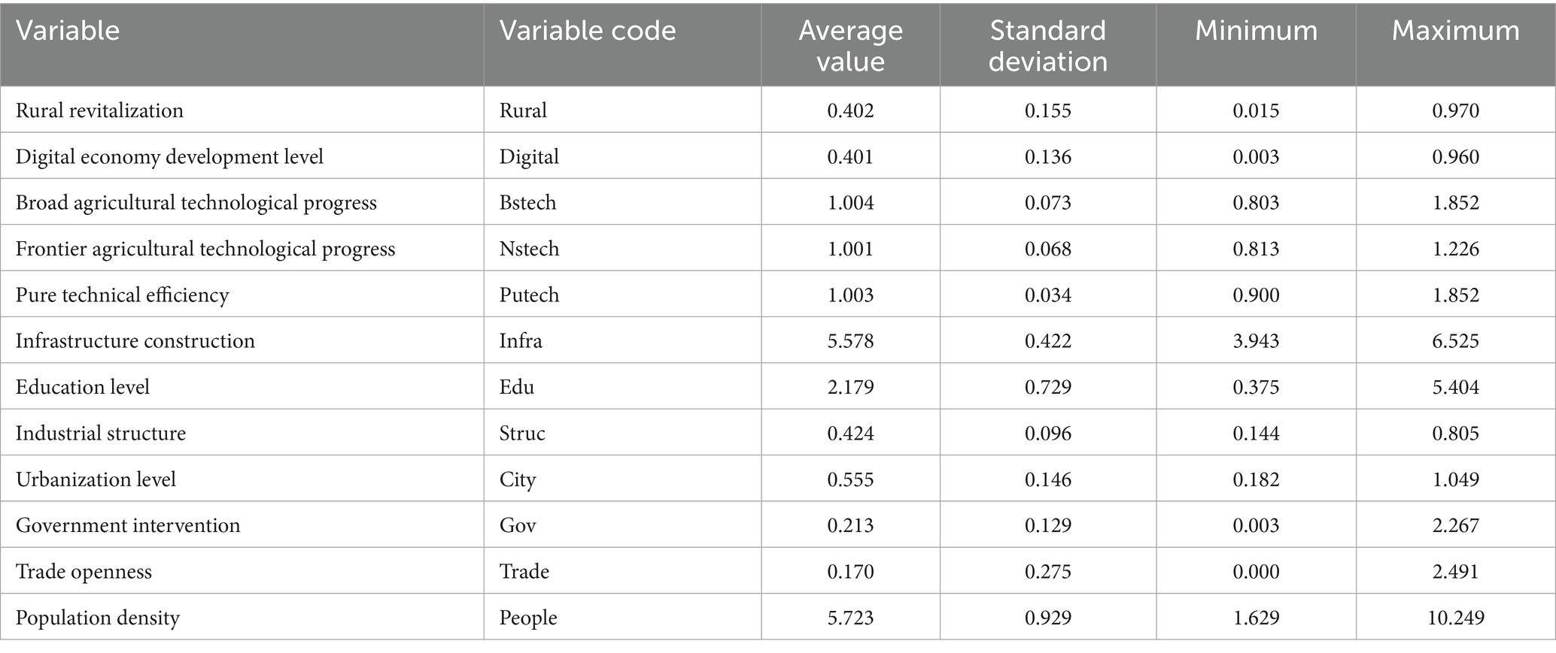Click the "Maximum" column header
The image size is (1556, 653).
click(1455, 31)
